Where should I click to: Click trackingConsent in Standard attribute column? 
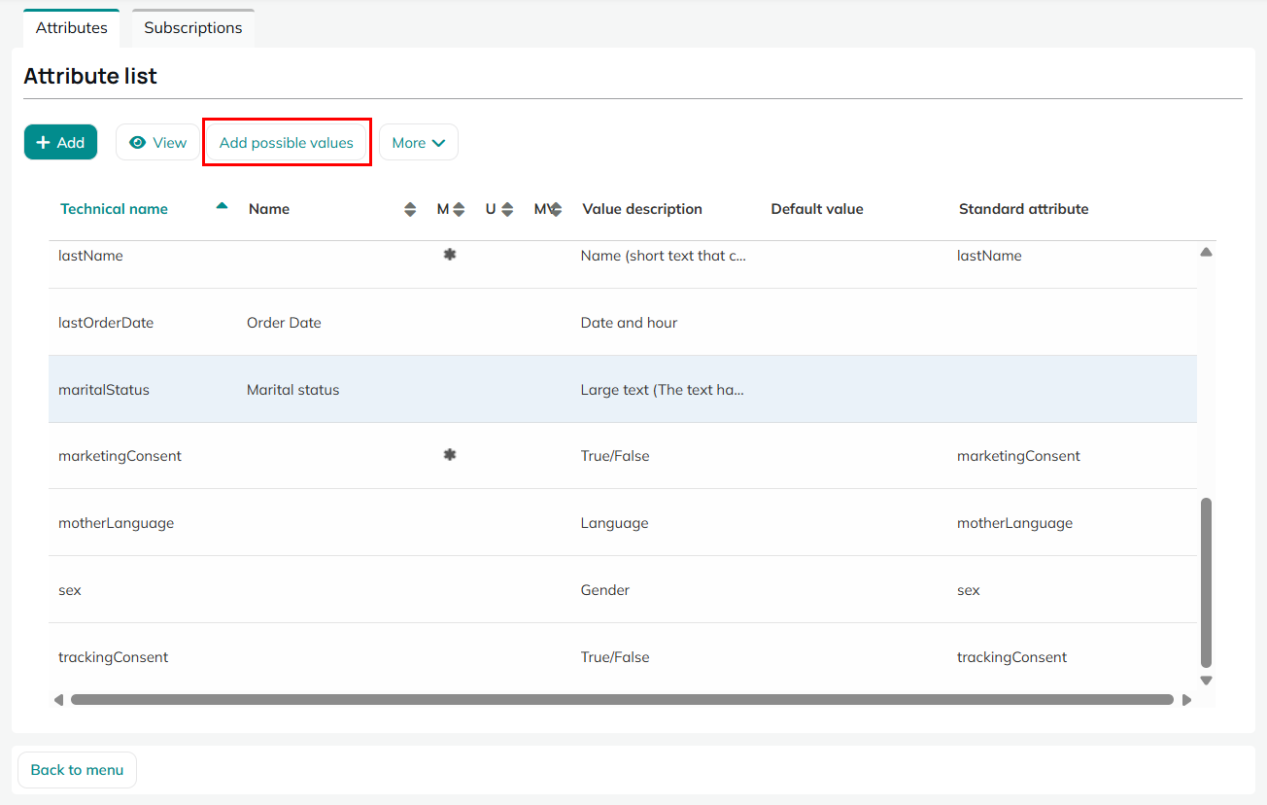tap(1011, 657)
